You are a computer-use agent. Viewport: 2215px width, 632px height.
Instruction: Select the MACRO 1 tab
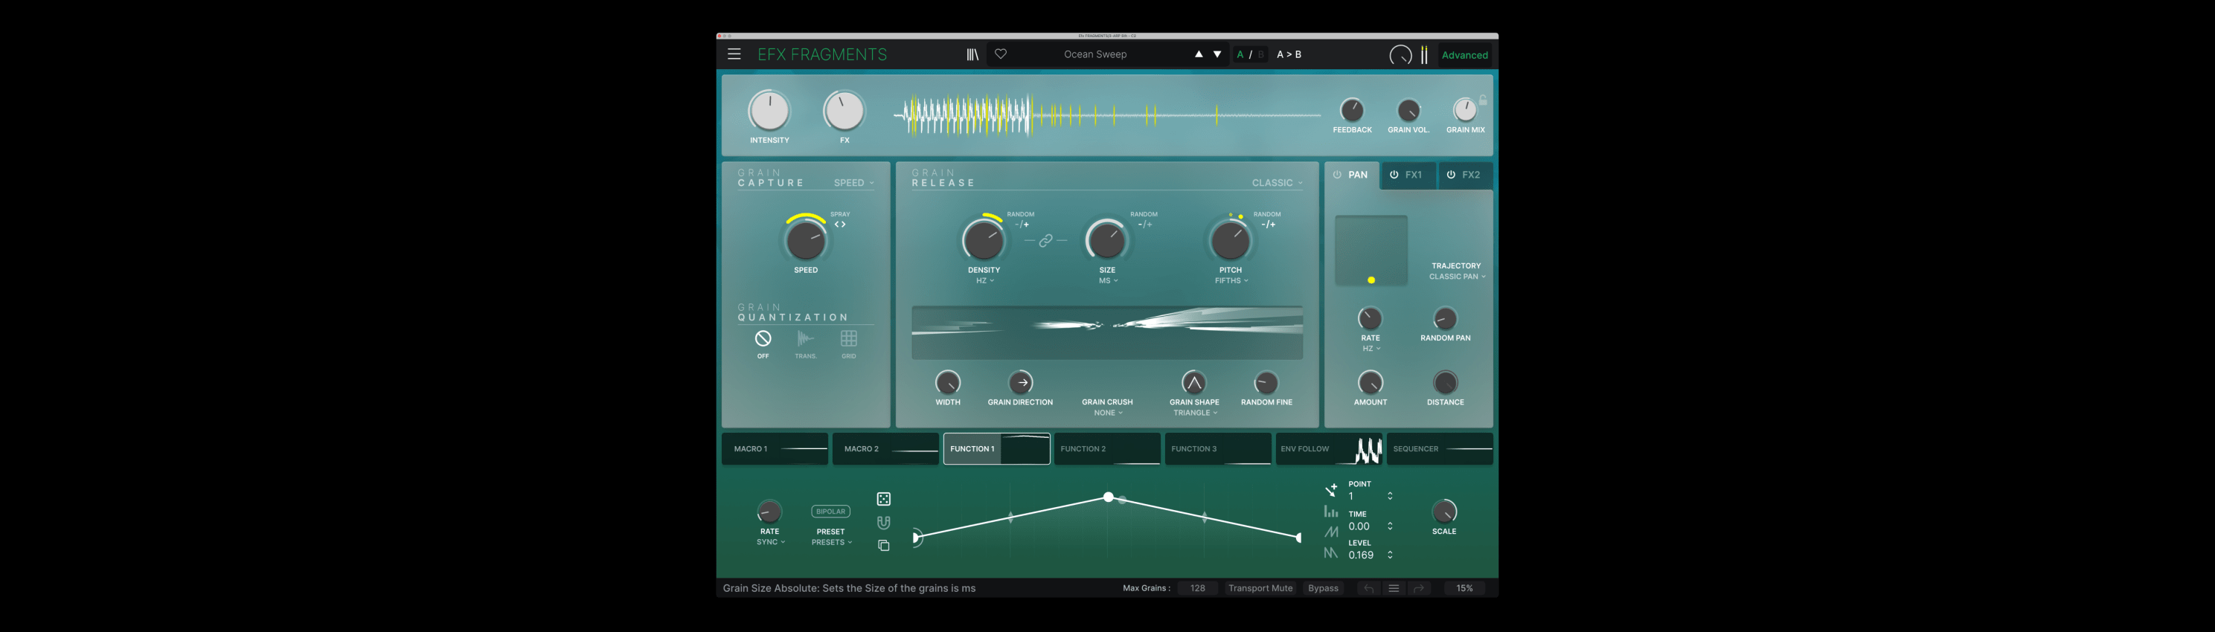775,449
